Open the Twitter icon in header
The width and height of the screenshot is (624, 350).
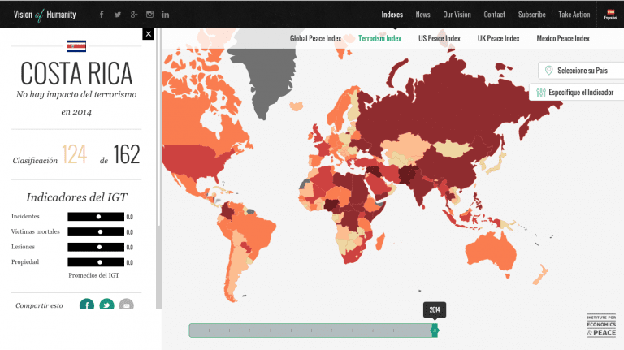(x=118, y=15)
